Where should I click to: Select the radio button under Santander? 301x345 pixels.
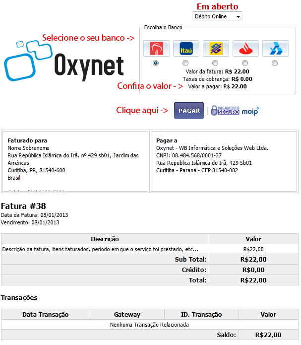[x=245, y=63]
